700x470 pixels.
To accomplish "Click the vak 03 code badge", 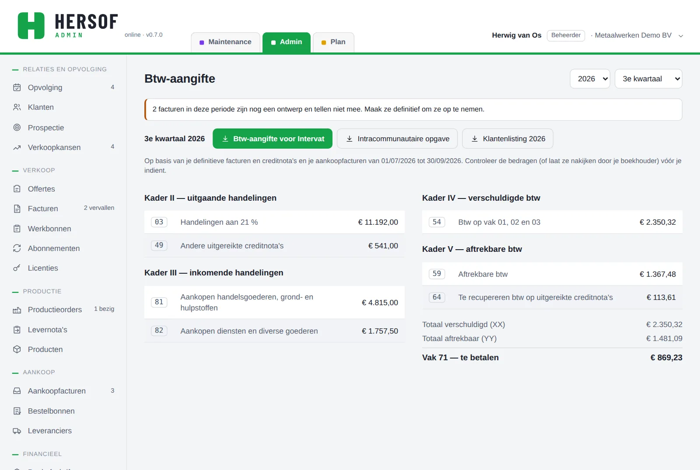I will coord(159,222).
